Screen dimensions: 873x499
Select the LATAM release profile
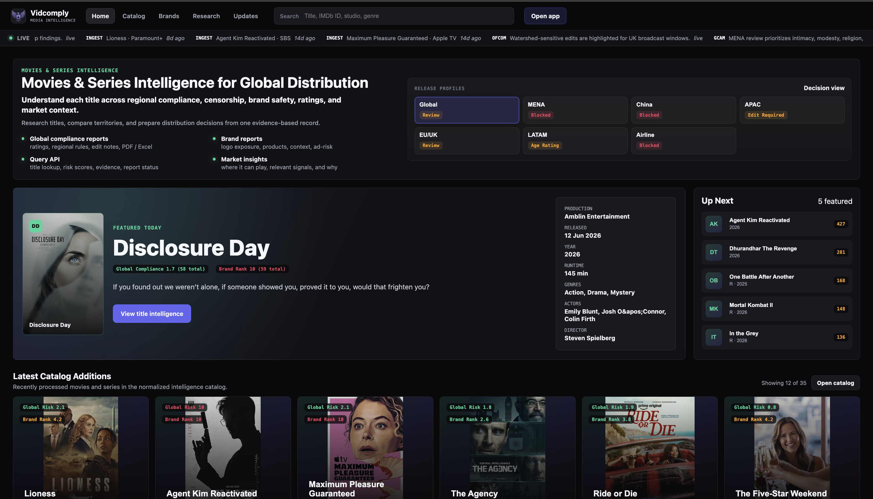click(575, 141)
